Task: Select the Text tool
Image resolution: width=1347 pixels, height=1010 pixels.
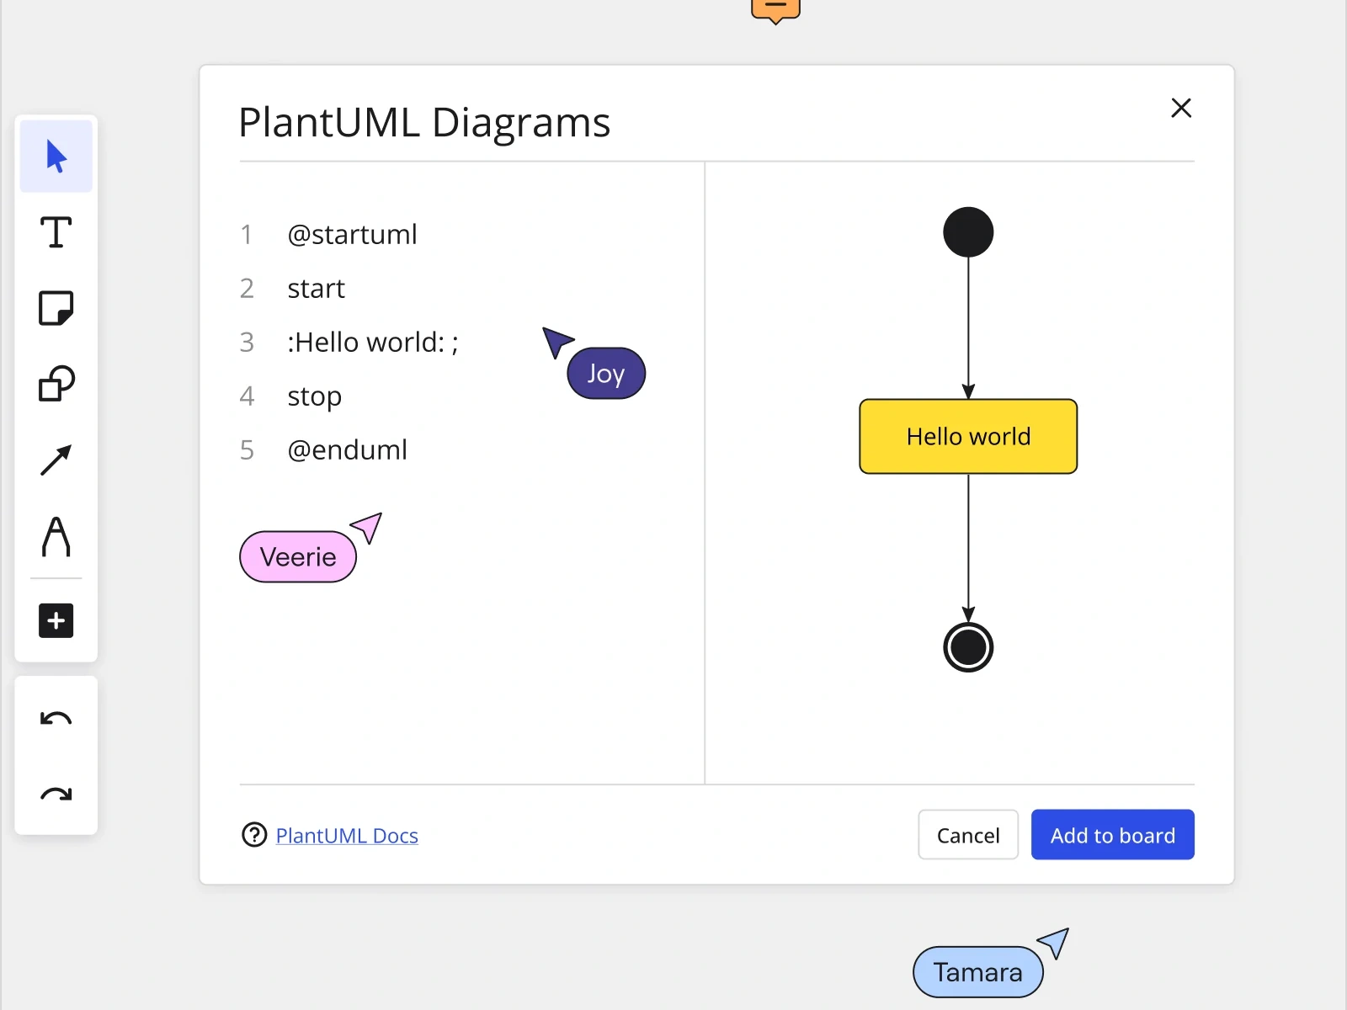Action: pyautogui.click(x=56, y=232)
